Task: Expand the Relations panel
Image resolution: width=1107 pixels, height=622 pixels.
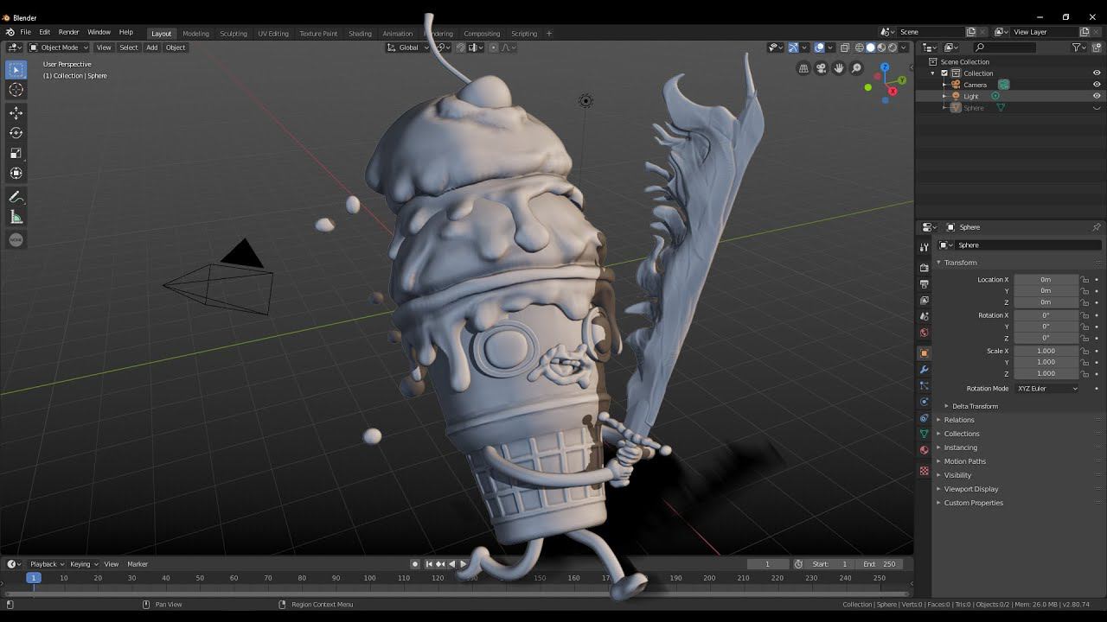Action: pos(958,420)
